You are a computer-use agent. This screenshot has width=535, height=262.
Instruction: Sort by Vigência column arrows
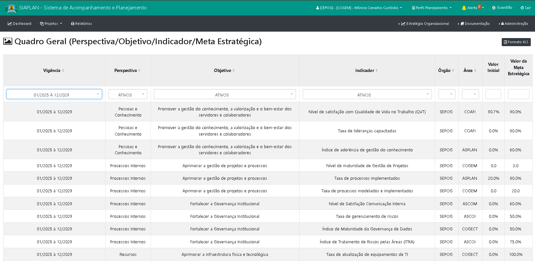[x=63, y=70]
